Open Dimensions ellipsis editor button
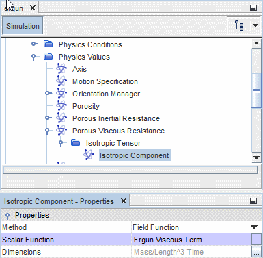 [256, 252]
